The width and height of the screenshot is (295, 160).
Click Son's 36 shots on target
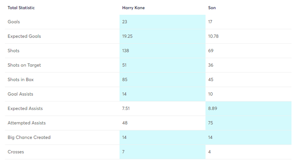click(x=211, y=65)
